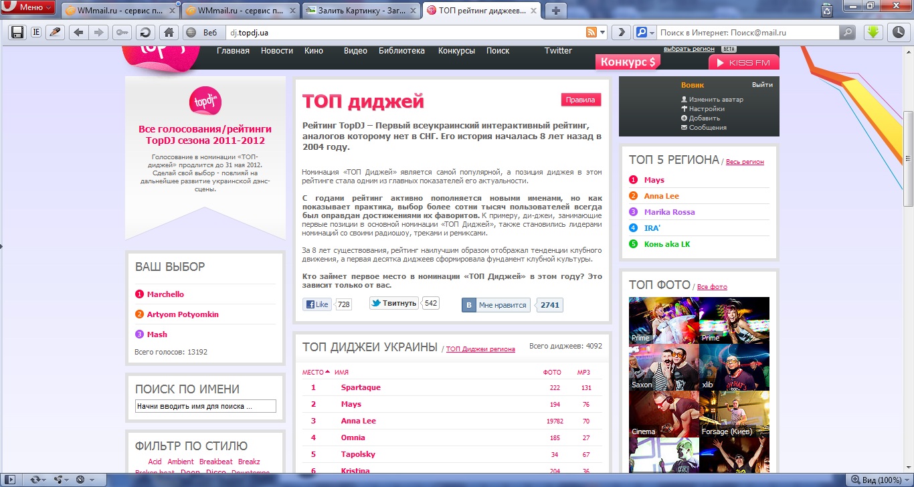Click the IE toolbar icon

pos(35,32)
